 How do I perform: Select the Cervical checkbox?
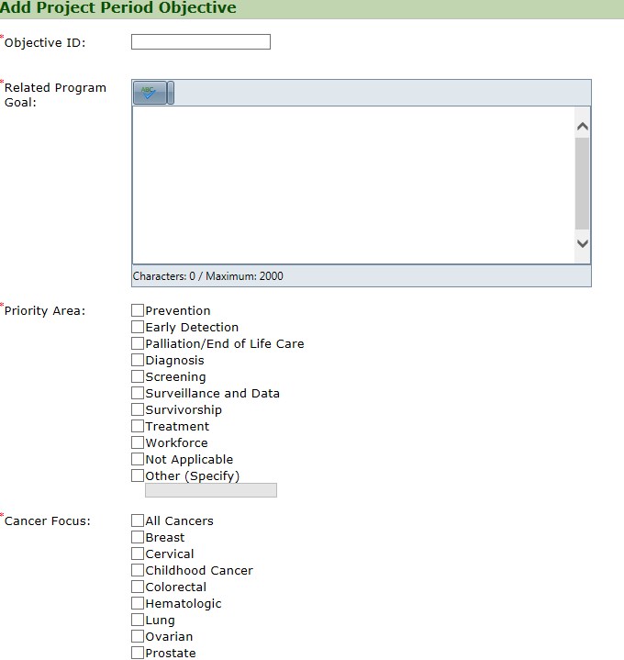tap(138, 554)
